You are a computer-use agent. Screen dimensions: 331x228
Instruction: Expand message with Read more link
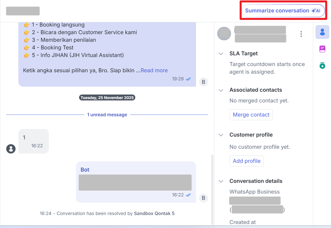click(154, 71)
